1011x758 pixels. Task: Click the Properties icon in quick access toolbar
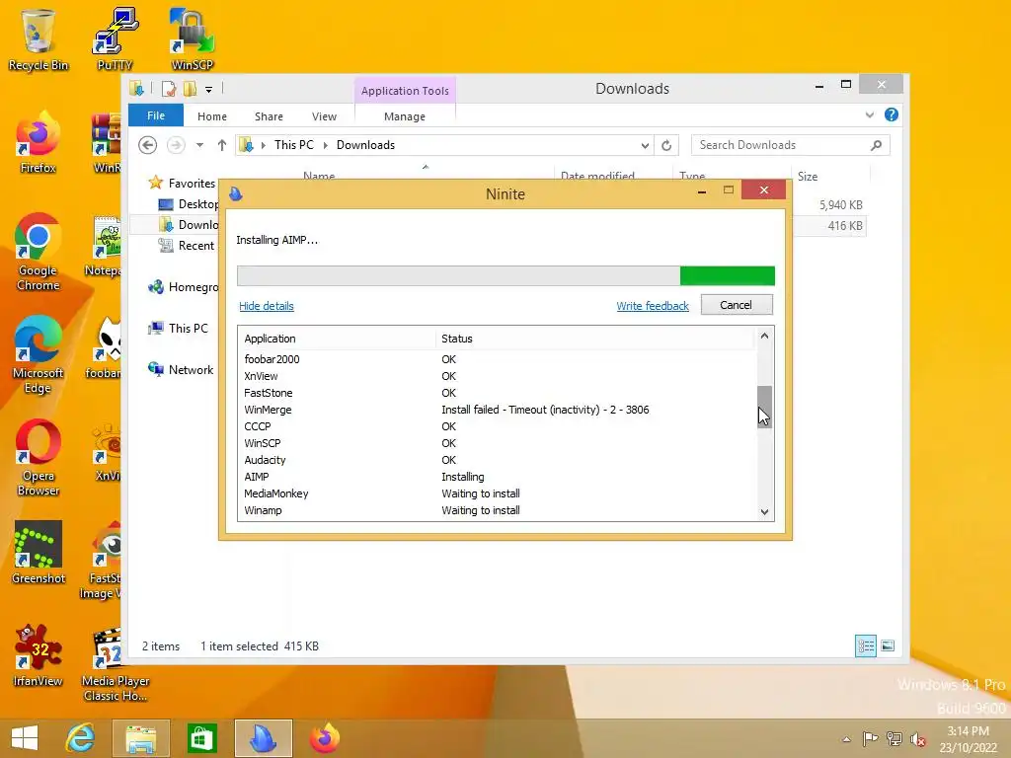click(x=168, y=89)
